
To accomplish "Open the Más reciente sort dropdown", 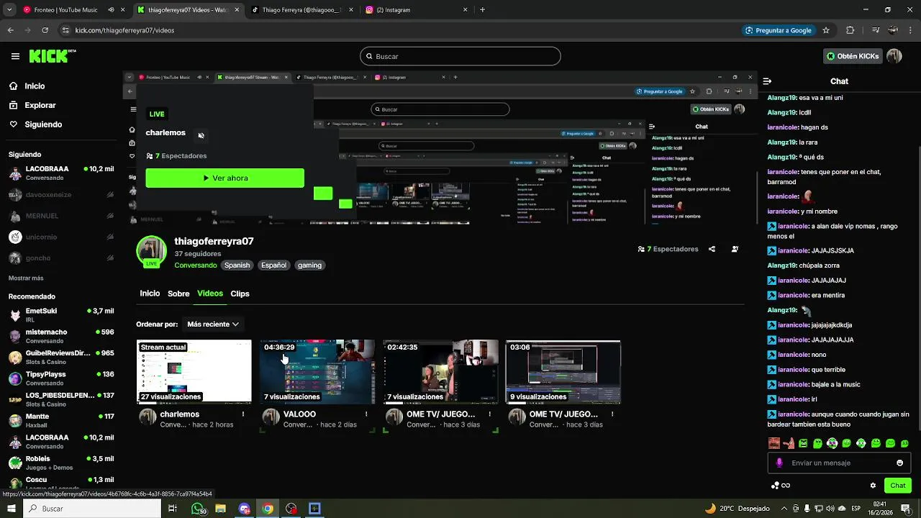I will click(x=213, y=324).
